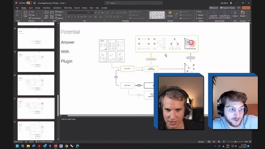Open the Section dropdown
This screenshot has width=265, height=149.
click(60, 18)
